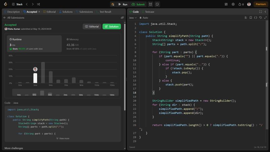Toggle the Auto lock option

144,18
